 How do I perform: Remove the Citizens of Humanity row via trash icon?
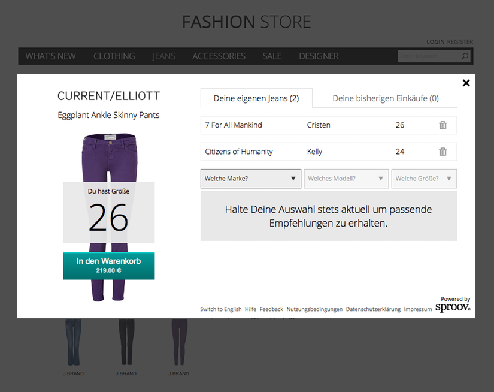click(x=443, y=152)
